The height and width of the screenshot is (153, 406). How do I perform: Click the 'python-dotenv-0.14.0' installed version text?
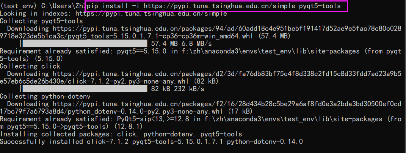tap(265, 141)
